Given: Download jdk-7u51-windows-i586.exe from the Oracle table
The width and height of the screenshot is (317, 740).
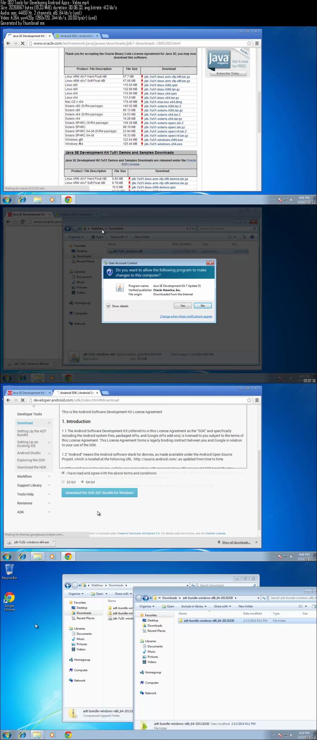Looking at the screenshot, I should tap(163, 140).
